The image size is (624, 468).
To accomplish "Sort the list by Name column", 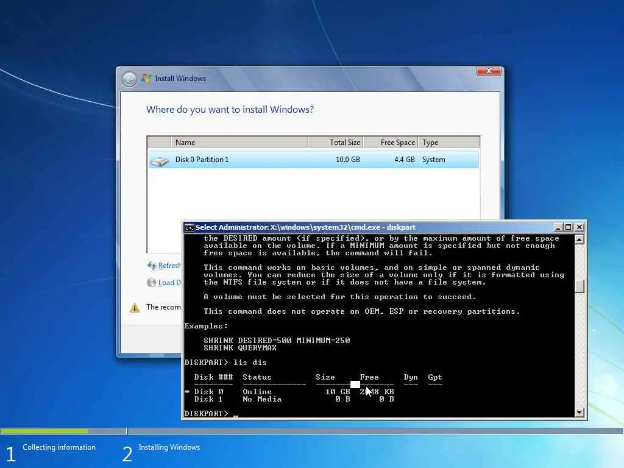I will click(x=239, y=142).
